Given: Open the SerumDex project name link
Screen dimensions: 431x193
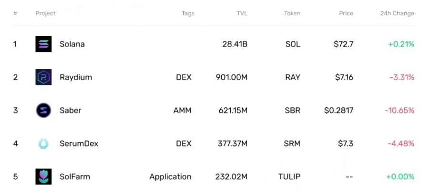Looking at the screenshot, I should (79, 143).
